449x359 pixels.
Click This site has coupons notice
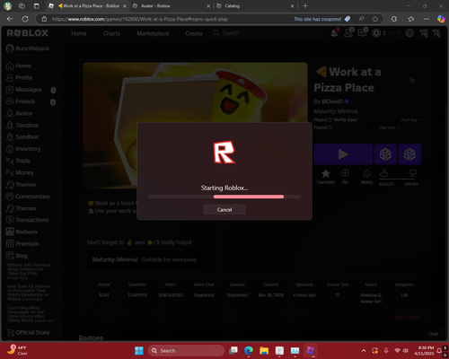click(x=321, y=19)
